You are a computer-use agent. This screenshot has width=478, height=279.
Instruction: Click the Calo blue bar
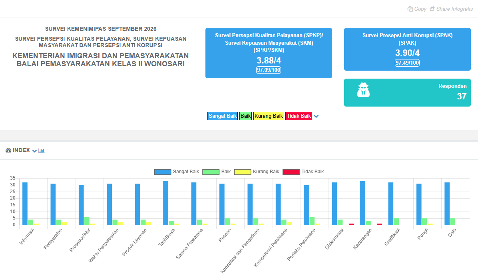coord(447,204)
